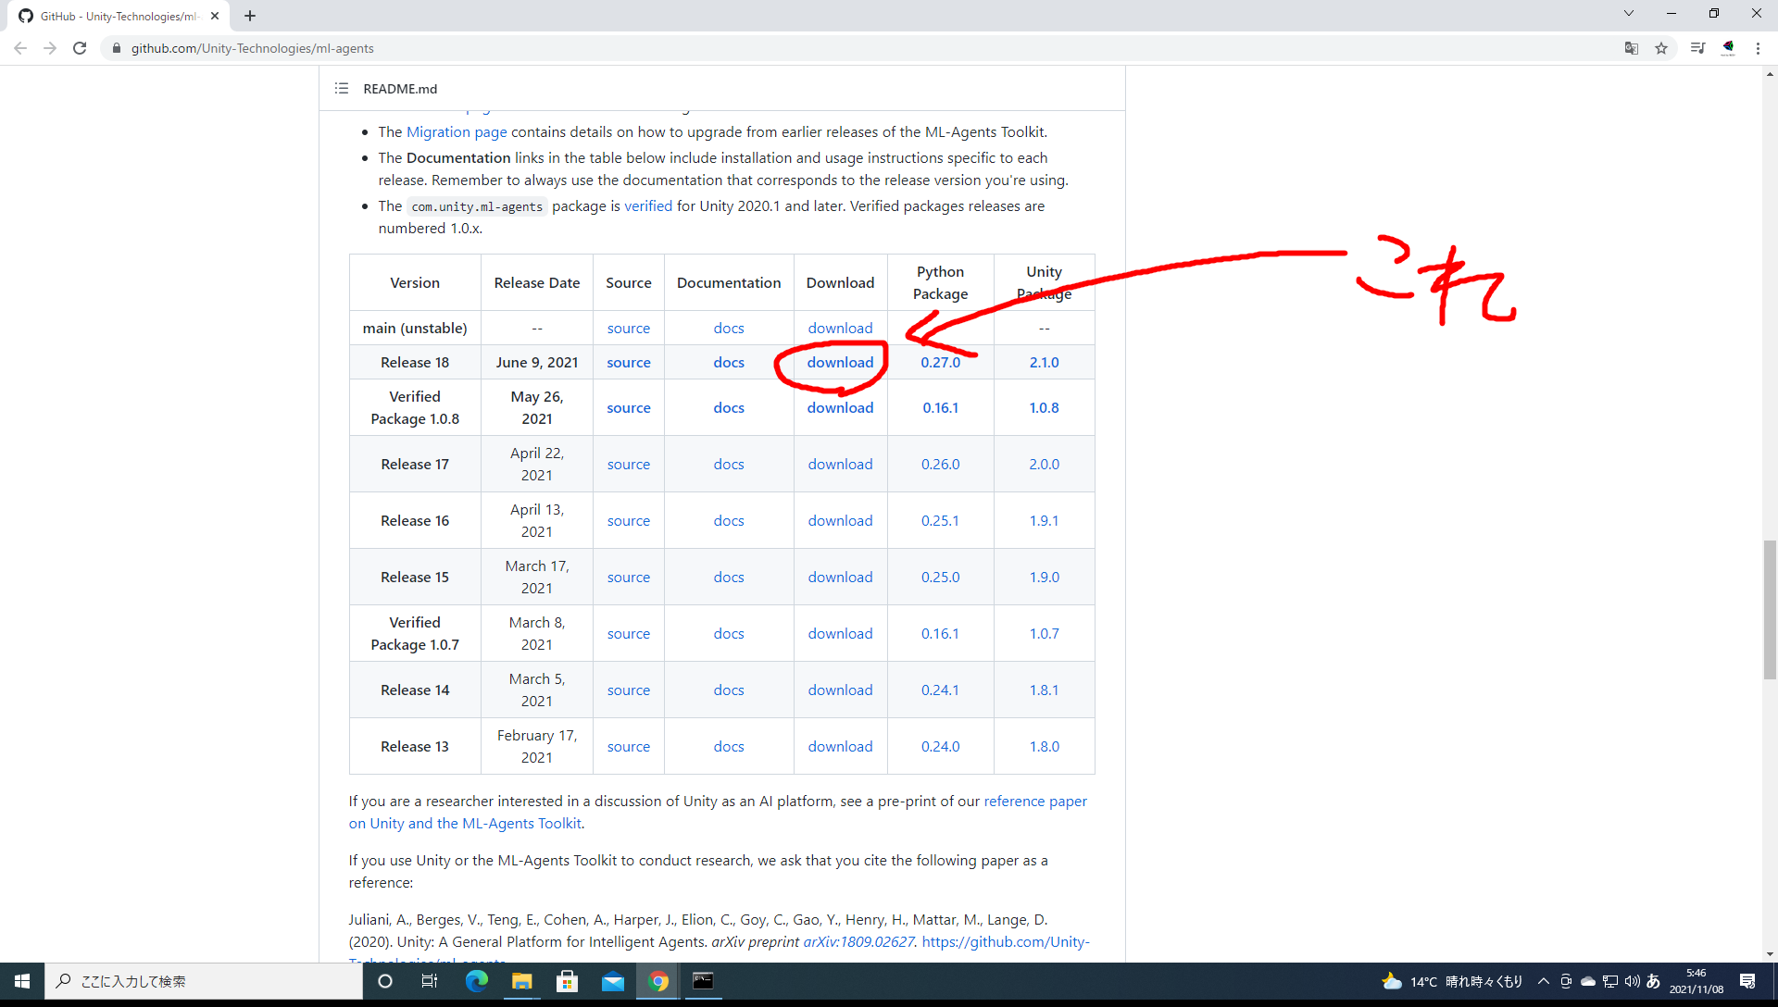Toggle Japanese IME input mode

tap(1653, 981)
